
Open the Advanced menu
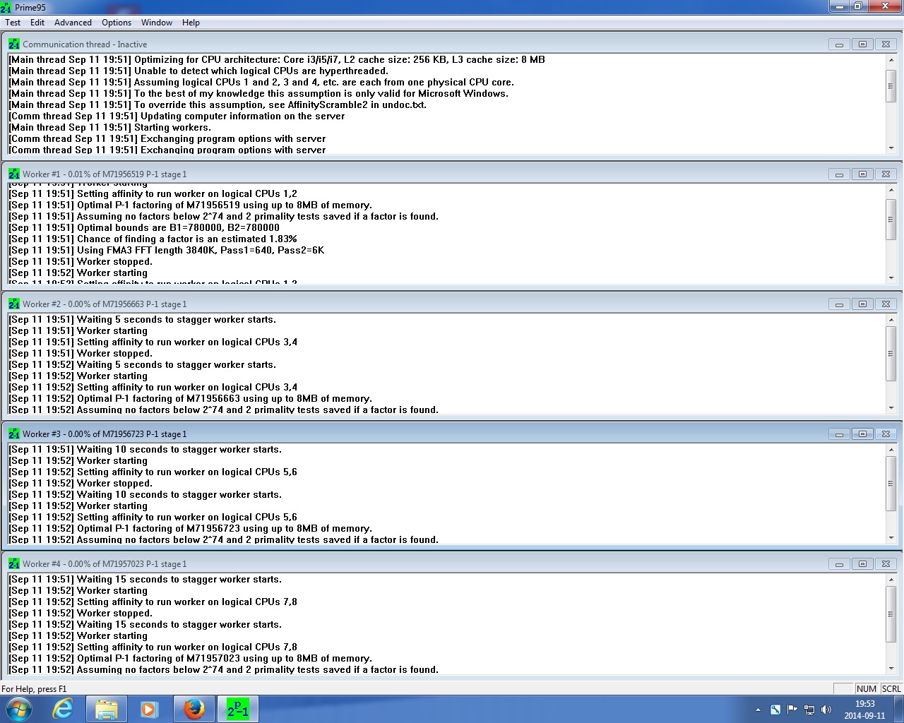[73, 23]
